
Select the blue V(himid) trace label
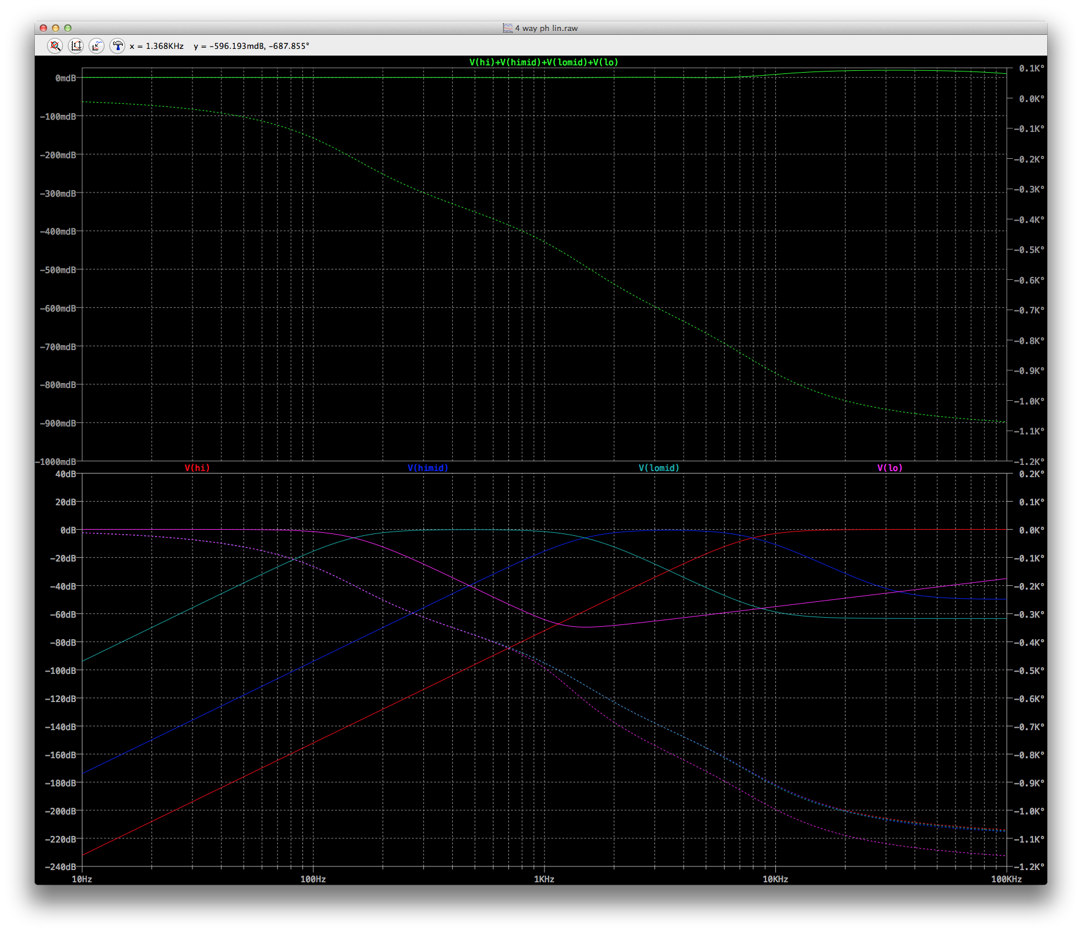click(x=428, y=468)
